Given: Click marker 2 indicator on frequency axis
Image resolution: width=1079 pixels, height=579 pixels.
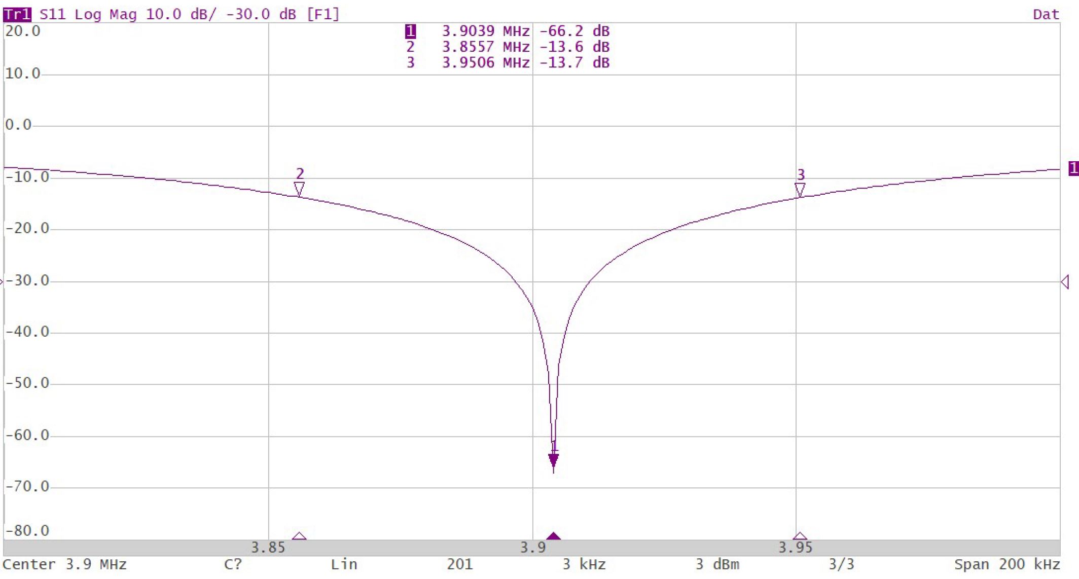Looking at the screenshot, I should 299,536.
